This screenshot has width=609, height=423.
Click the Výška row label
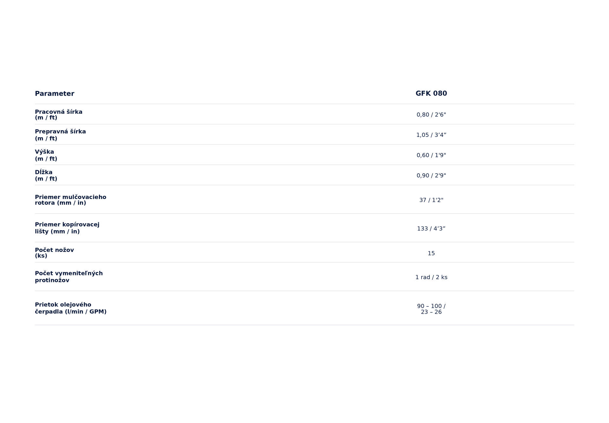(x=46, y=155)
